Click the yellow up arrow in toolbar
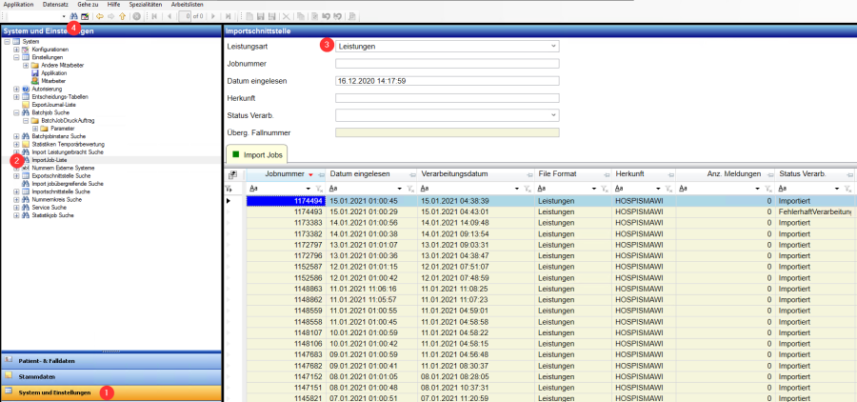The height and width of the screenshot is (402, 857). tap(122, 17)
